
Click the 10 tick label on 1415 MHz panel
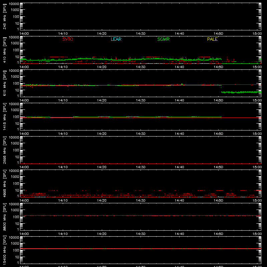coord(17,123)
